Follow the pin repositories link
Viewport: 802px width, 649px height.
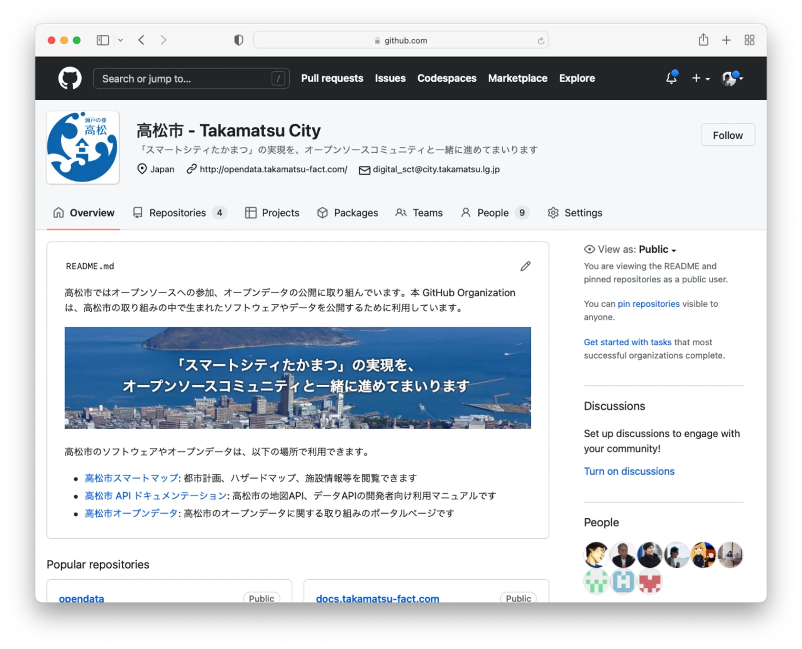point(648,304)
